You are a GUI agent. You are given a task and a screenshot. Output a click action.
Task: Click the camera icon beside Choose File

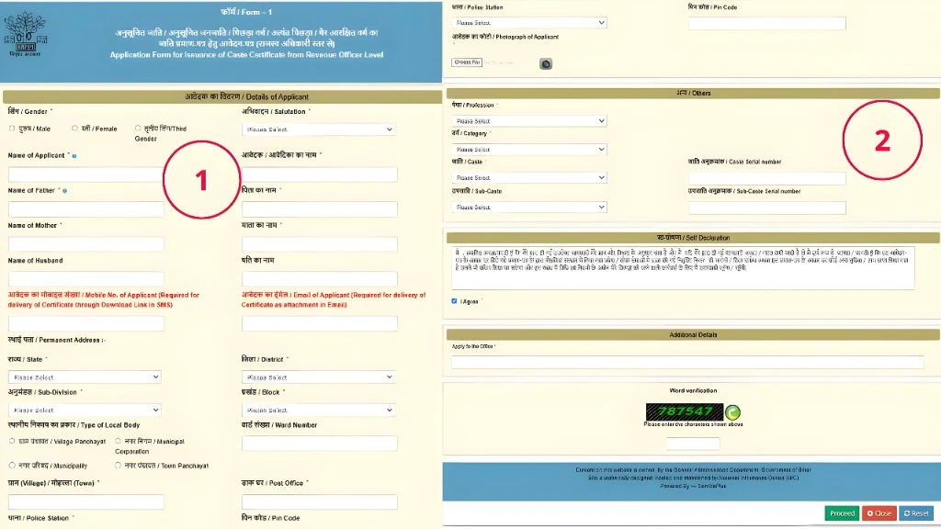546,63
